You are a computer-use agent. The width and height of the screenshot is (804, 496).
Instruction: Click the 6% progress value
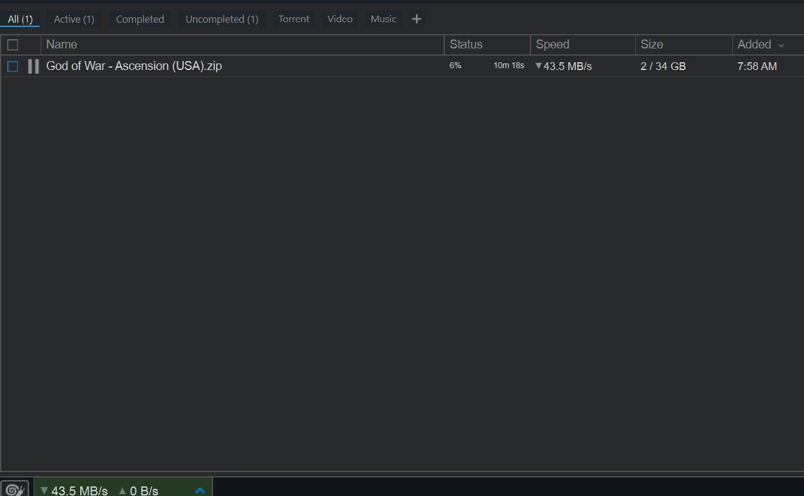click(x=456, y=66)
